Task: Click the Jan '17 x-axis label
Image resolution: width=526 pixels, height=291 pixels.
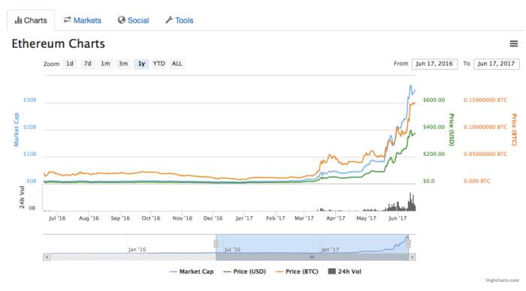Action: click(244, 218)
